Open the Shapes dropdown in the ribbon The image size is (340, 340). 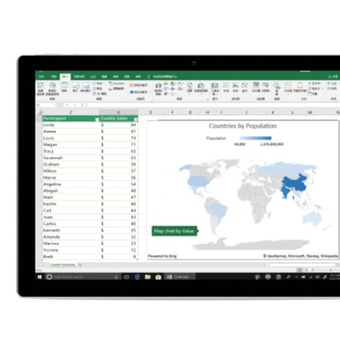(99, 83)
